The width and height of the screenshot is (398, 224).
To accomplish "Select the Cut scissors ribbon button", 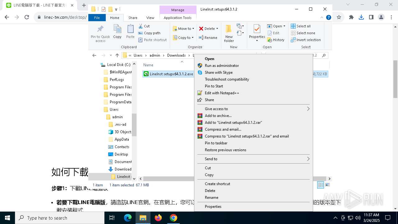I will (x=144, y=26).
